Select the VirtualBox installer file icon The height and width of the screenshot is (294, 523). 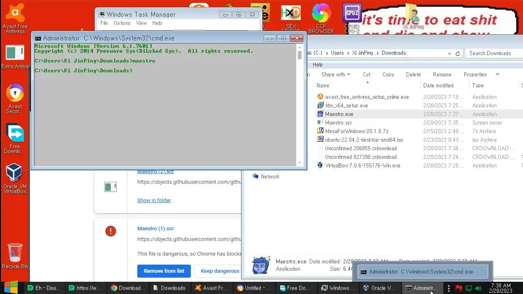tap(320, 165)
